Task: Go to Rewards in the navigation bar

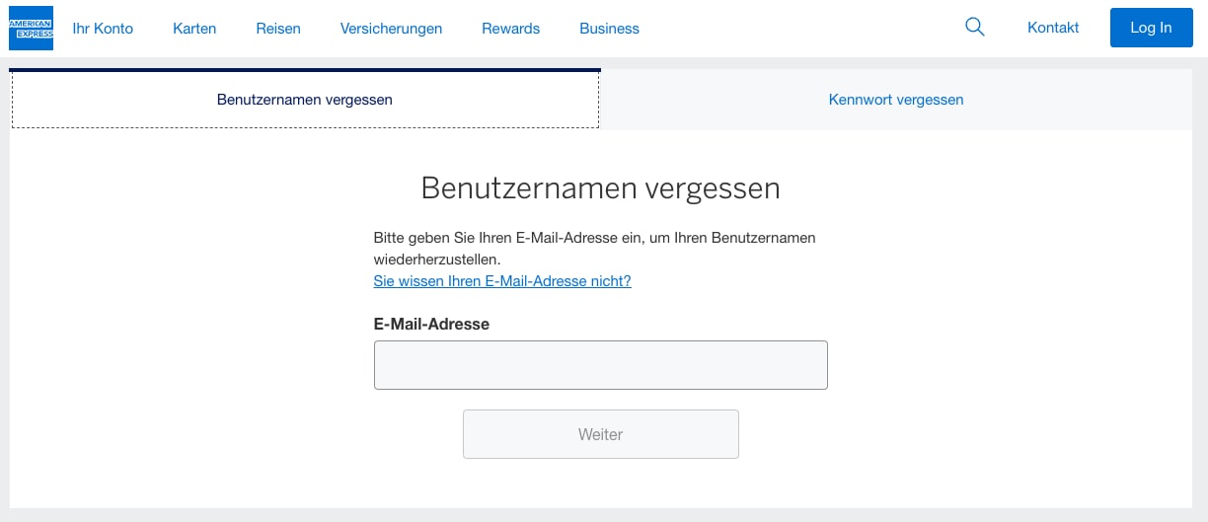Action: [510, 29]
